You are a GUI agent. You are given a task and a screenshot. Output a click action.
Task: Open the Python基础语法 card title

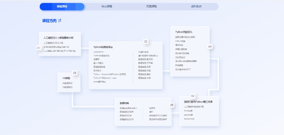103,47
